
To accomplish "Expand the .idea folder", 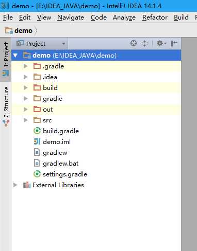I will [x=25, y=77].
